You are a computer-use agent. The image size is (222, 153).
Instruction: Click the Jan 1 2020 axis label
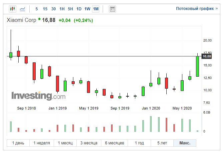(151, 108)
